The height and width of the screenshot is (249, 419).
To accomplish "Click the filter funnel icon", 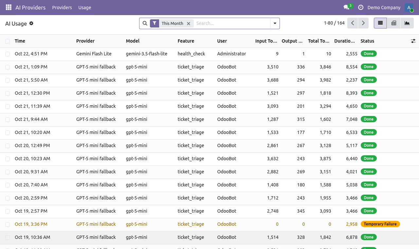I will (155, 23).
